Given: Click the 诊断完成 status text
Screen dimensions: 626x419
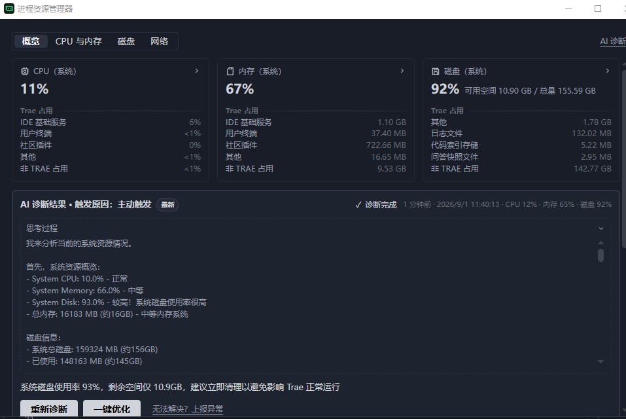Looking at the screenshot, I should pos(381,205).
